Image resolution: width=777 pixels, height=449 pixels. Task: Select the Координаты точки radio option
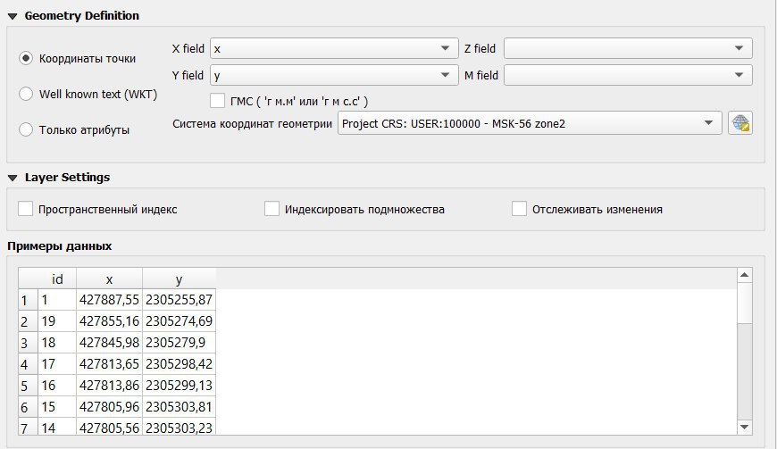coord(26,58)
